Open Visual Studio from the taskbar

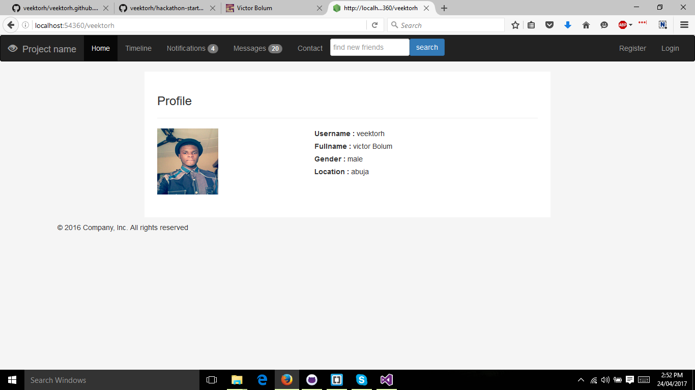click(x=386, y=380)
